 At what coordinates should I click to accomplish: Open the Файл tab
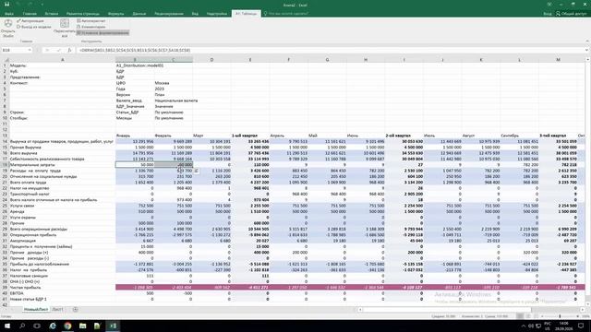(9, 14)
